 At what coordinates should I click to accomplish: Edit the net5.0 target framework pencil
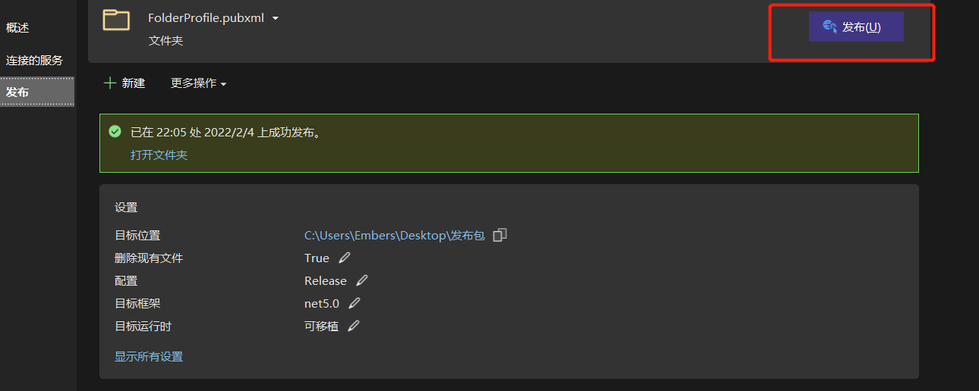pos(354,304)
